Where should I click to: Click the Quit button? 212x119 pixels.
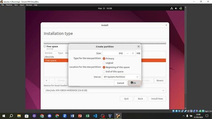click(x=126, y=99)
